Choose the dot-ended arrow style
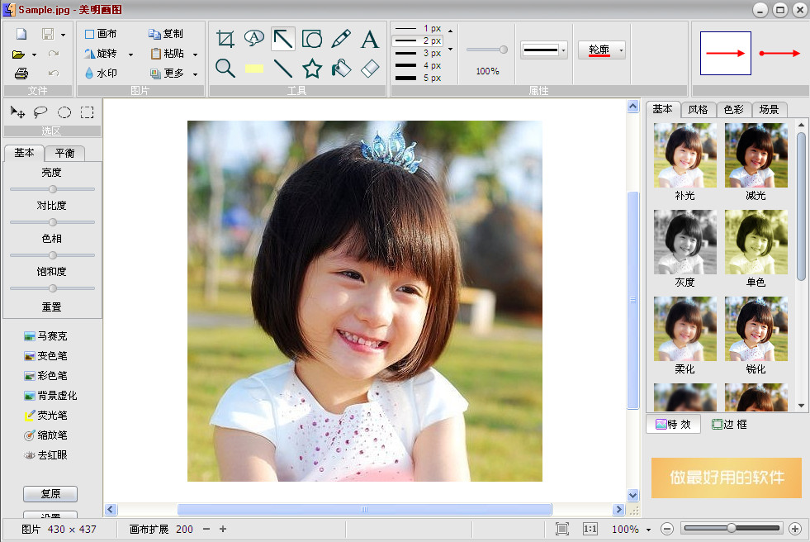810x542 pixels. (779, 54)
